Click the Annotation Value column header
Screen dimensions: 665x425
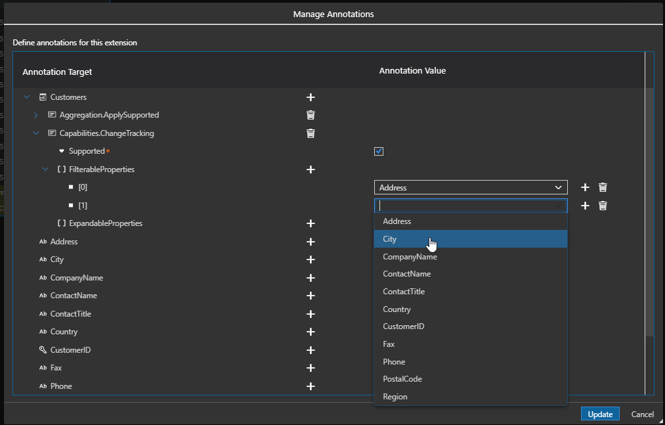(412, 70)
